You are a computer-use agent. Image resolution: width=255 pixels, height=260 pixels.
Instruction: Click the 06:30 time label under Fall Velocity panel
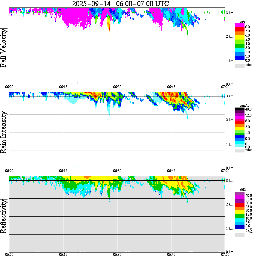(x=117, y=87)
